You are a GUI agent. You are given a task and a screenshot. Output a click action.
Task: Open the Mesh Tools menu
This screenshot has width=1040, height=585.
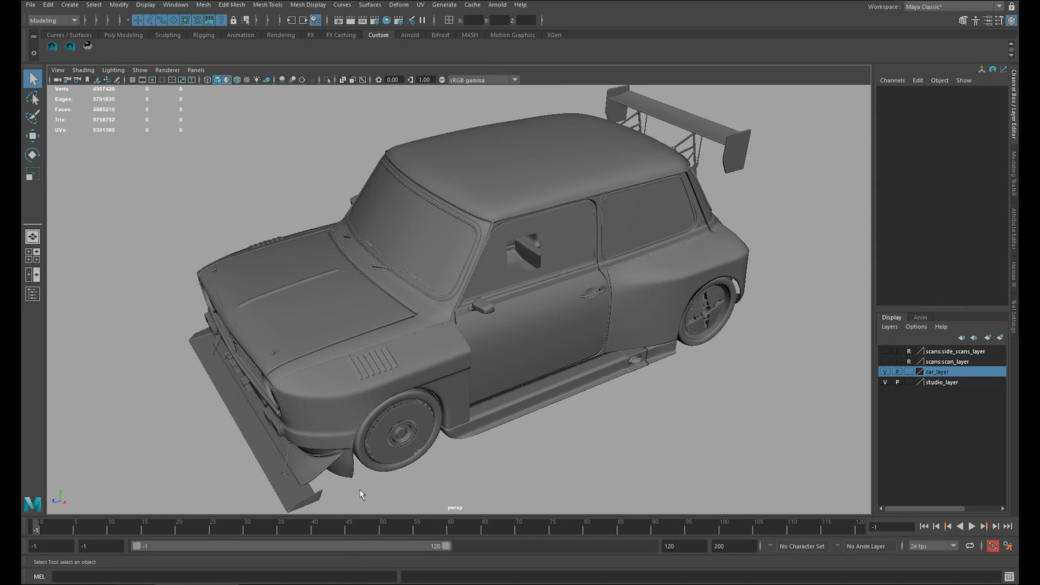click(268, 5)
